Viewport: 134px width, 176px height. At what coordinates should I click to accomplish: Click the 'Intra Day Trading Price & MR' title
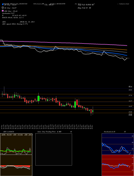[x=49, y=132]
